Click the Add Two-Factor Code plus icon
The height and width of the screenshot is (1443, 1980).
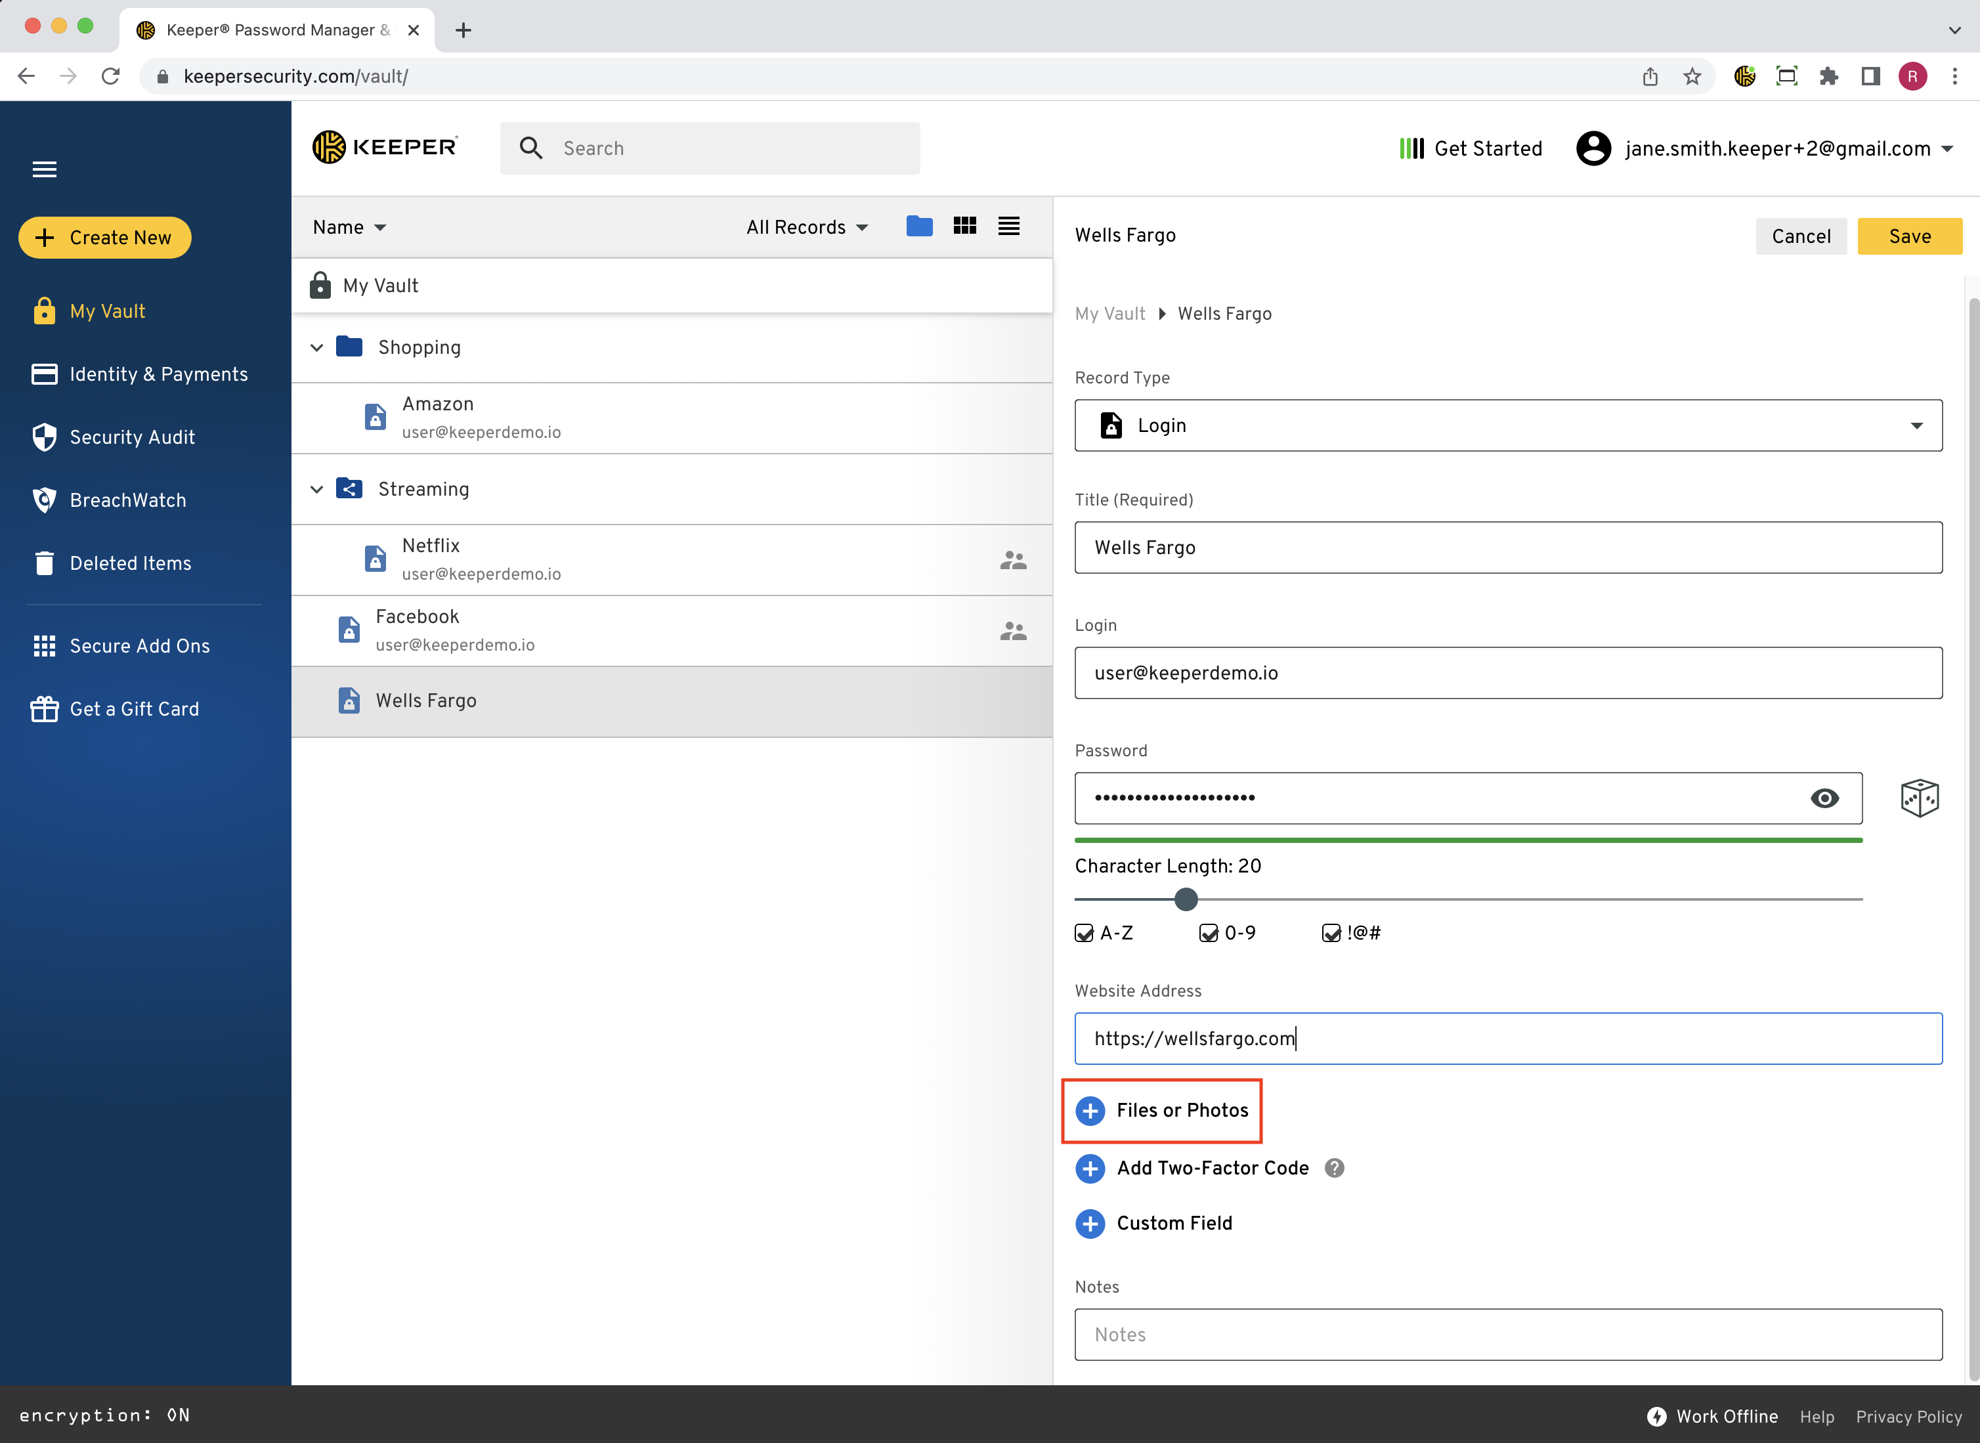tap(1090, 1169)
